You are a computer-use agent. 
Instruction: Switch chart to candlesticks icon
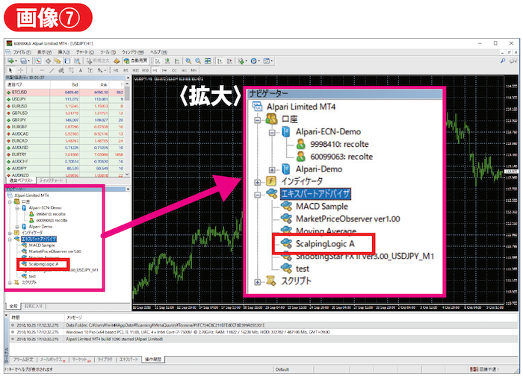[x=167, y=61]
